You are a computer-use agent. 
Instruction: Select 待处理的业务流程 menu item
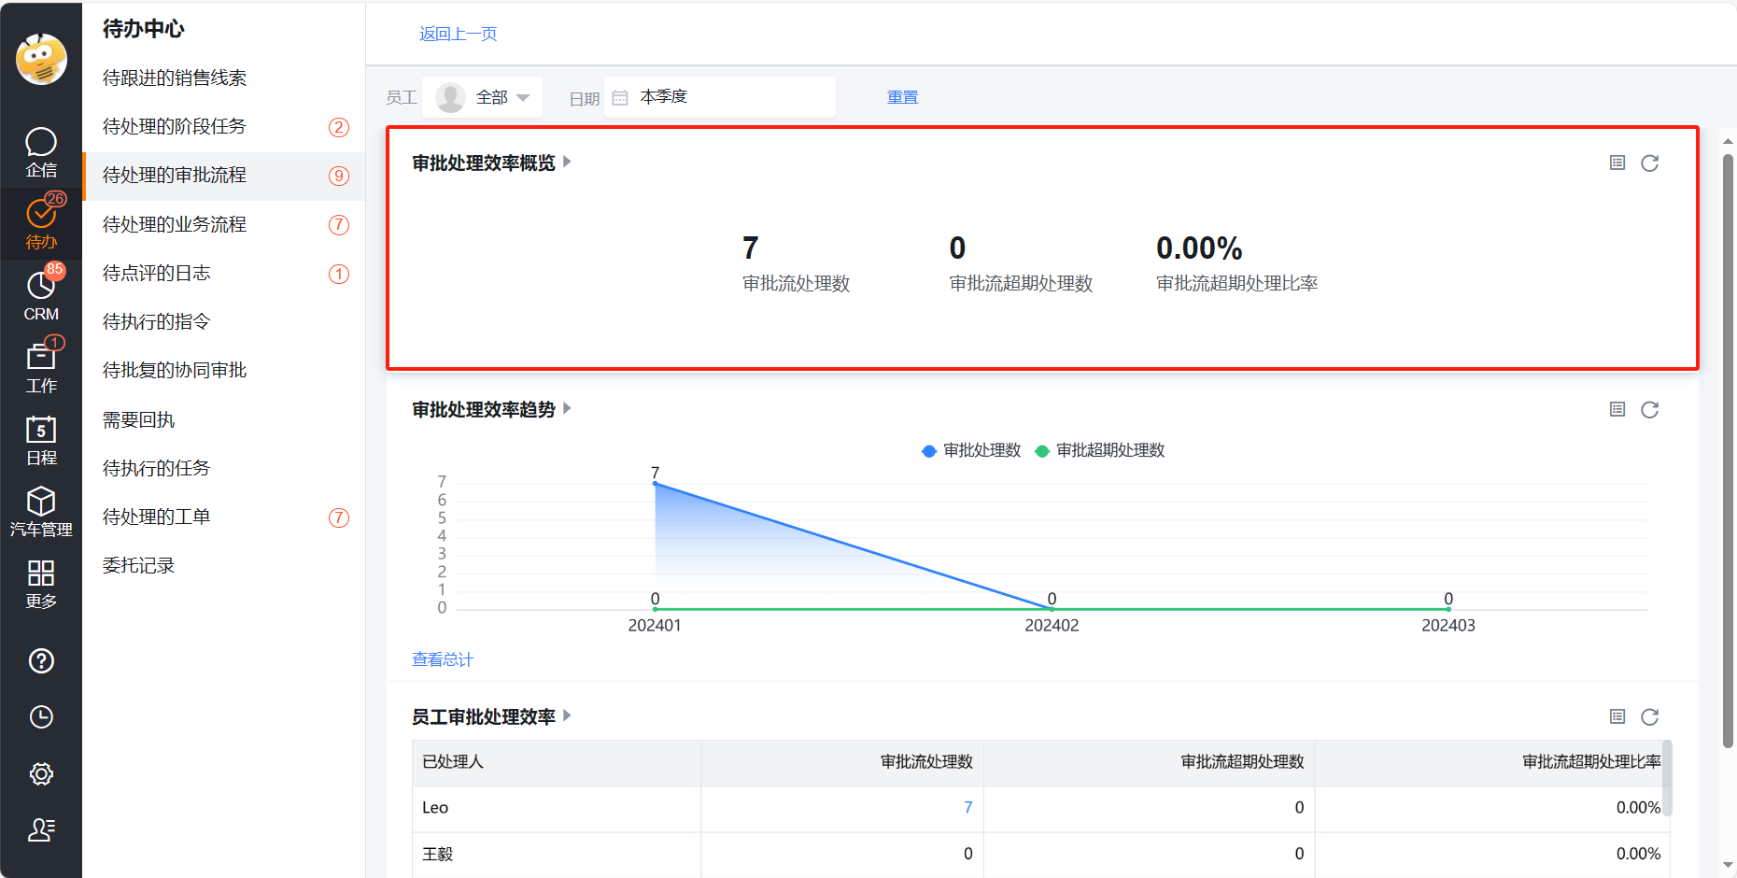click(224, 224)
